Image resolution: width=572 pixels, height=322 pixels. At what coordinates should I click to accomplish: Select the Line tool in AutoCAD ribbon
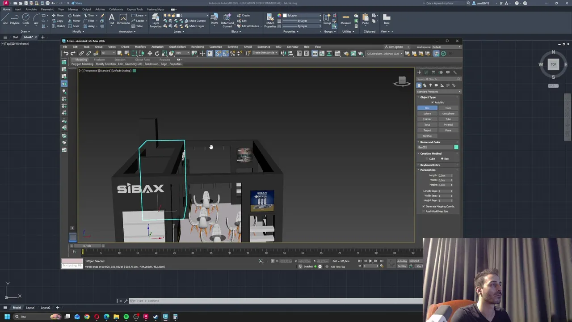5,19
